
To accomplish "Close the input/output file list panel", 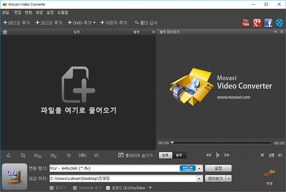I will [x=154, y=32].
